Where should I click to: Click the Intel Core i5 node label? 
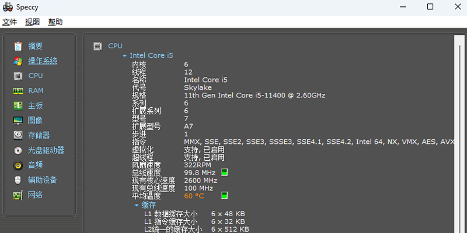tap(151, 55)
